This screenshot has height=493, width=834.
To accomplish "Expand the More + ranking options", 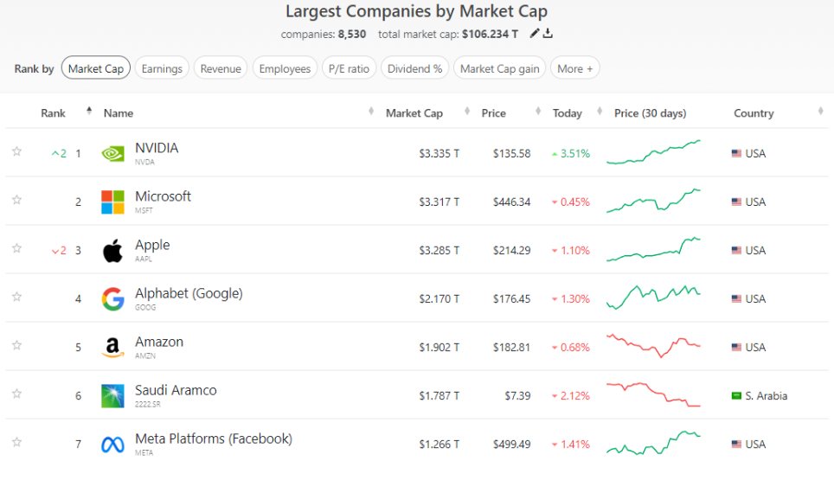I will pos(575,68).
